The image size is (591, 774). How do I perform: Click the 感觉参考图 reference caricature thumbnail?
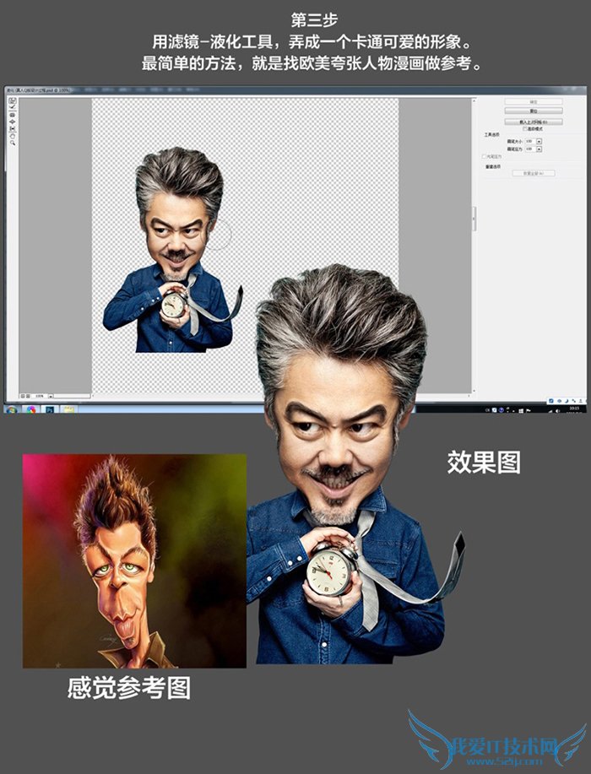pyautogui.click(x=134, y=560)
